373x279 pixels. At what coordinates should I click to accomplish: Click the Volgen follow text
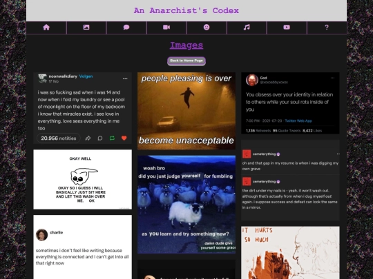click(86, 76)
